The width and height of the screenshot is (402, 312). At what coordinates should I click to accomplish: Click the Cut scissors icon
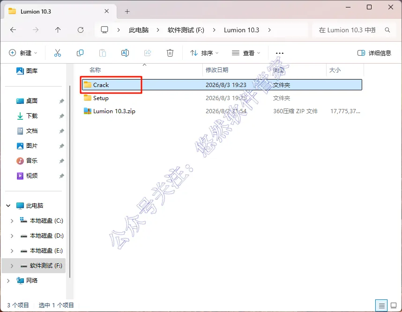(58, 53)
